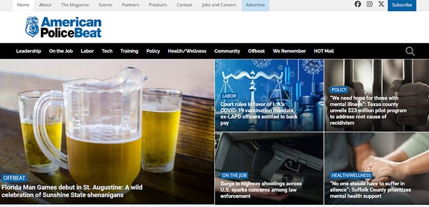
Task: Open the Home tab
Action: (23, 5)
